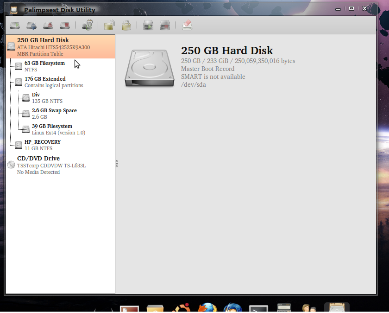This screenshot has height=313, width=389.
Task: Click the 'Master Boot Record' text
Action: [x=207, y=69]
